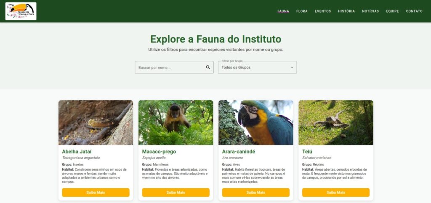Click Saiba Mais on Teiú card

click(x=335, y=192)
